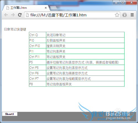The height and width of the screenshot is (123, 138).
Task: Reload the page with the refresh icon
Action: pyautogui.click(x=20, y=15)
